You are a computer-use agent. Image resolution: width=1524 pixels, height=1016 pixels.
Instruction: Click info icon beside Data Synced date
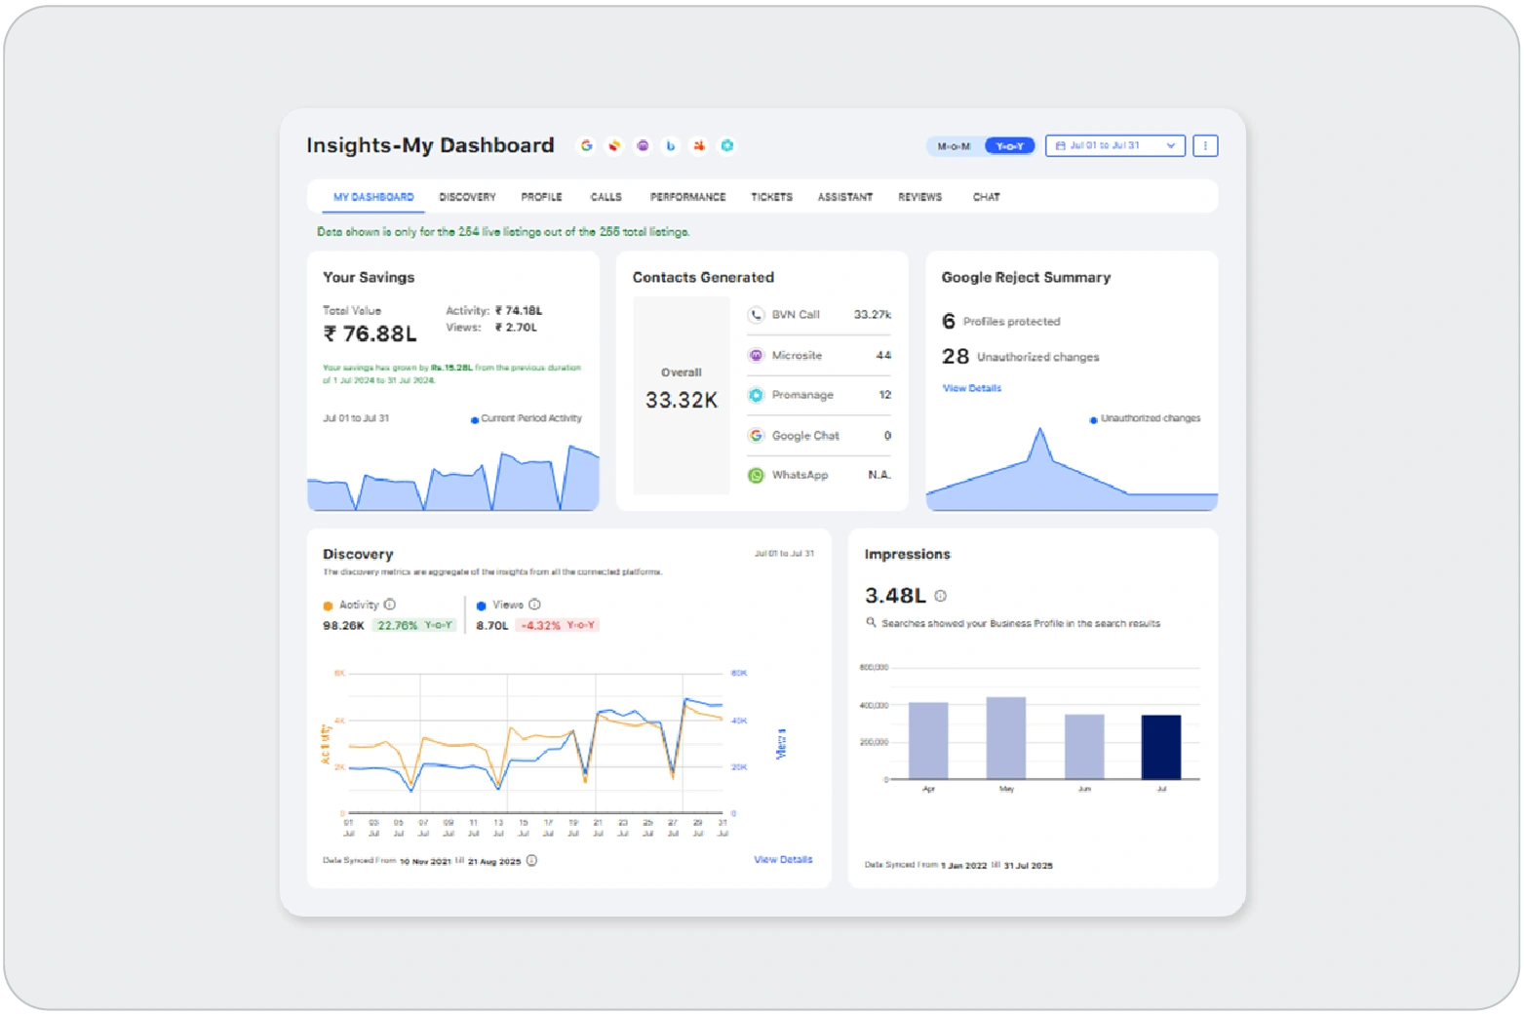(x=531, y=861)
